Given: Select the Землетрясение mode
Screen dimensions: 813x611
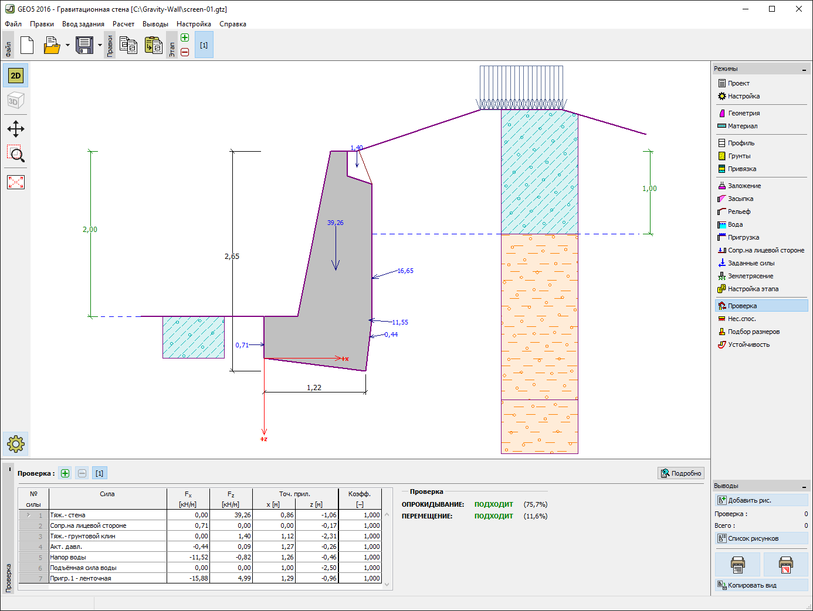Looking at the screenshot, I should pyautogui.click(x=761, y=276).
